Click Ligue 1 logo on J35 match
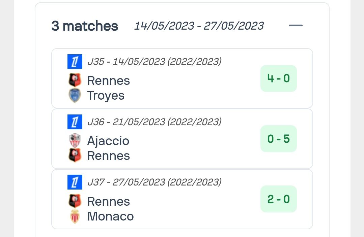The image size is (364, 237). pos(75,62)
